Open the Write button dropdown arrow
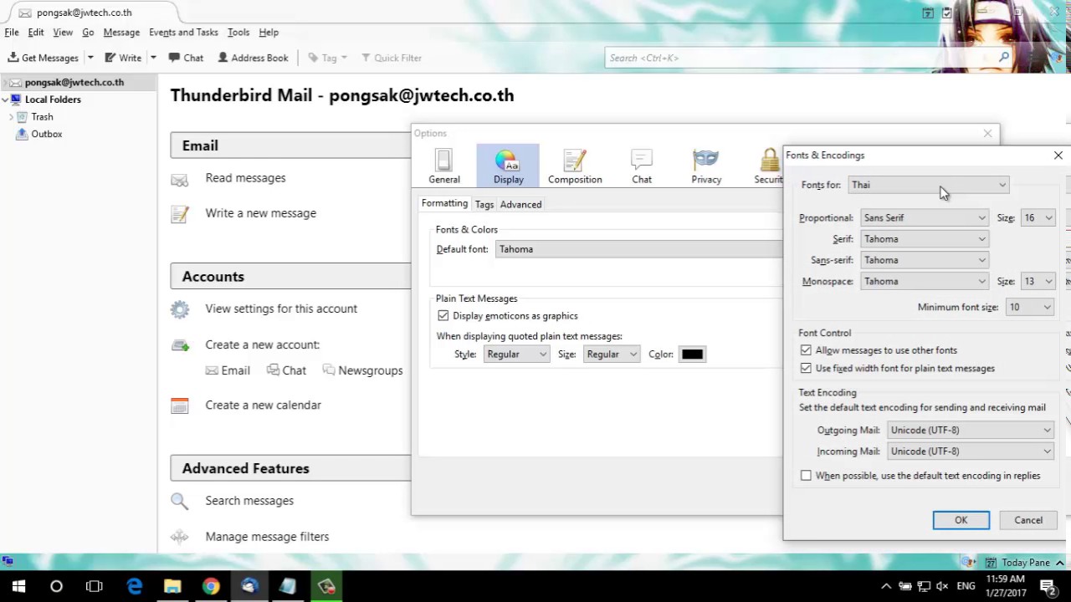Image resolution: width=1071 pixels, height=602 pixels. pos(153,58)
